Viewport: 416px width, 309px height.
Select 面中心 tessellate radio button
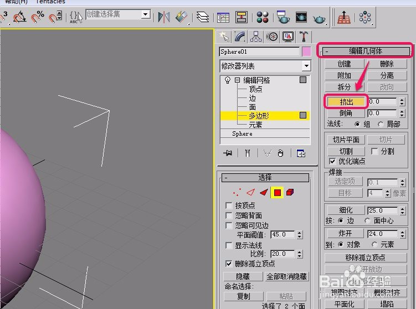pos(367,221)
